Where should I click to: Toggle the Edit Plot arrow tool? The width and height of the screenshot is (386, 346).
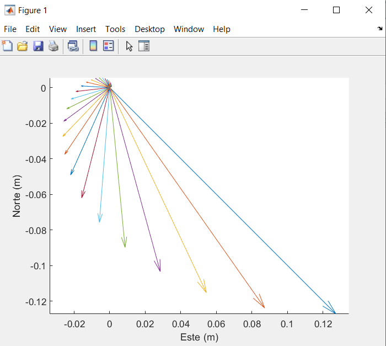[129, 46]
